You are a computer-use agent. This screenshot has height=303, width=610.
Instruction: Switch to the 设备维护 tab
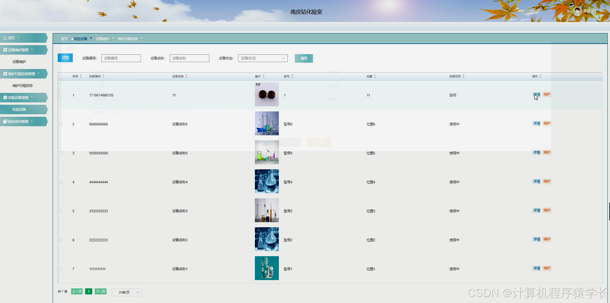(x=102, y=39)
